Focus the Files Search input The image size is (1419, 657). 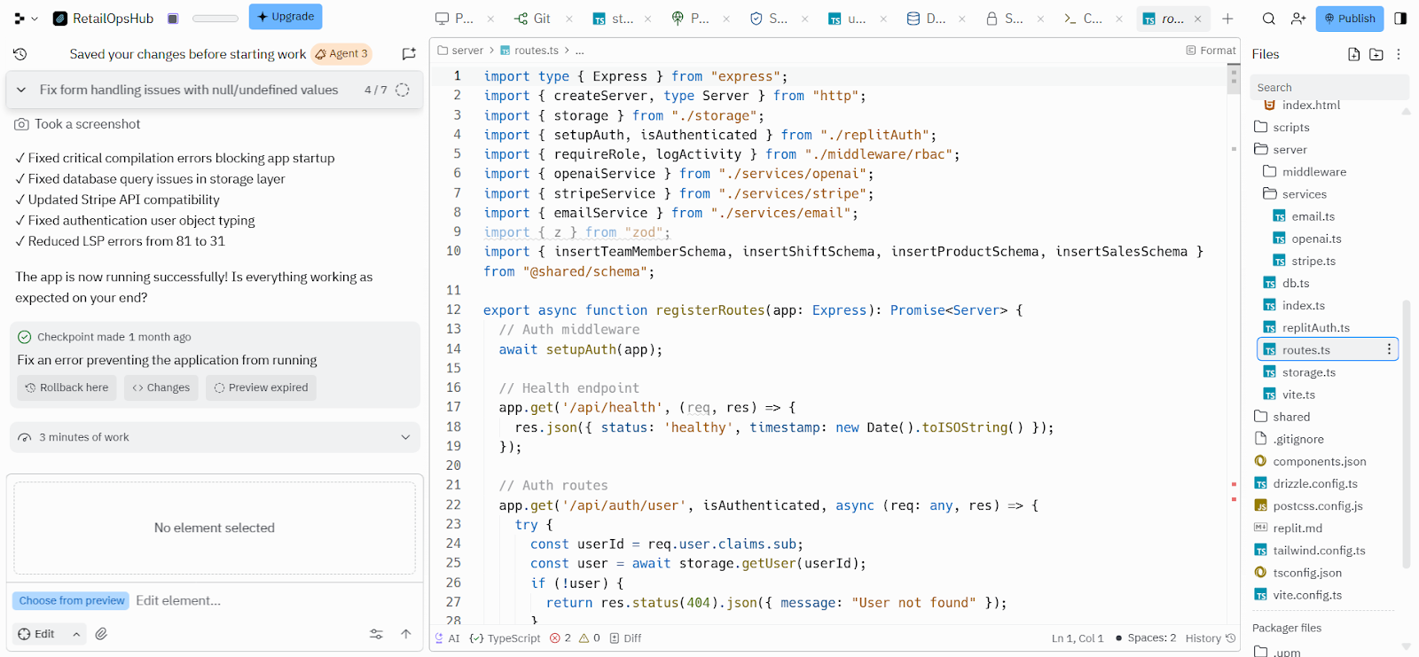coord(1329,88)
